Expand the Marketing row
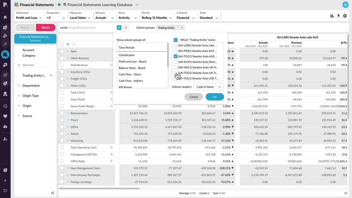352x198 pixels. coord(68,140)
